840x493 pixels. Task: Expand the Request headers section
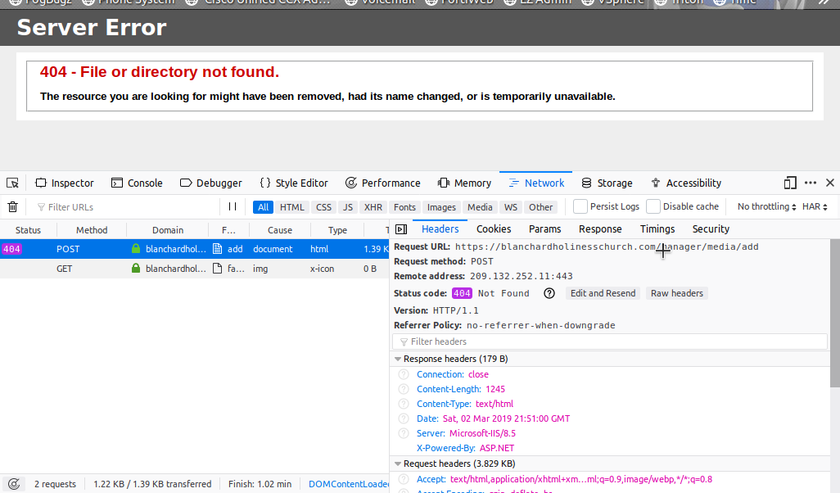point(398,463)
